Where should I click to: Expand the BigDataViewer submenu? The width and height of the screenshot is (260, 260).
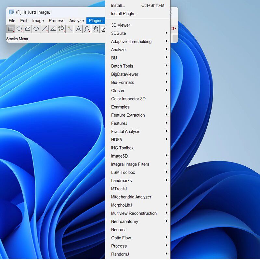point(137,74)
